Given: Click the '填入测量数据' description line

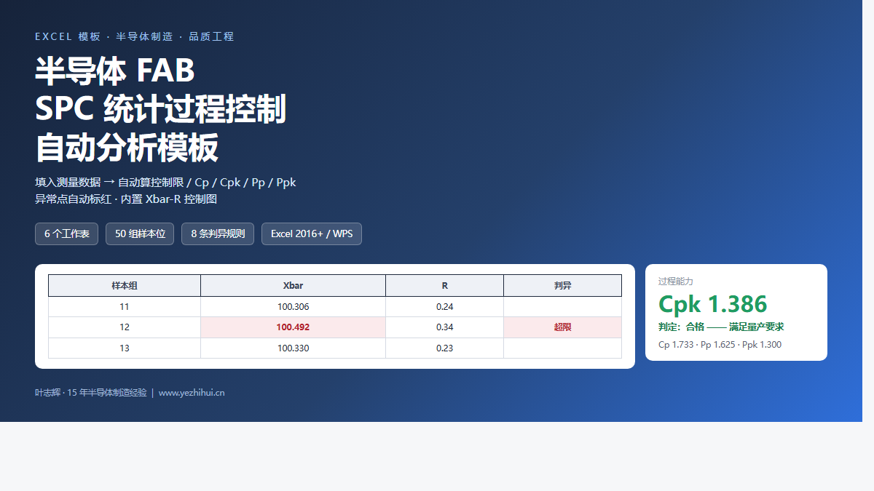Looking at the screenshot, I should click(x=165, y=183).
